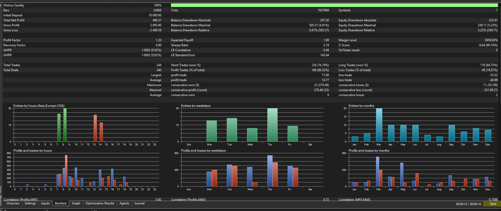Open the Optimization Results tab
Screen dimensions: 501x211
click(x=100, y=204)
